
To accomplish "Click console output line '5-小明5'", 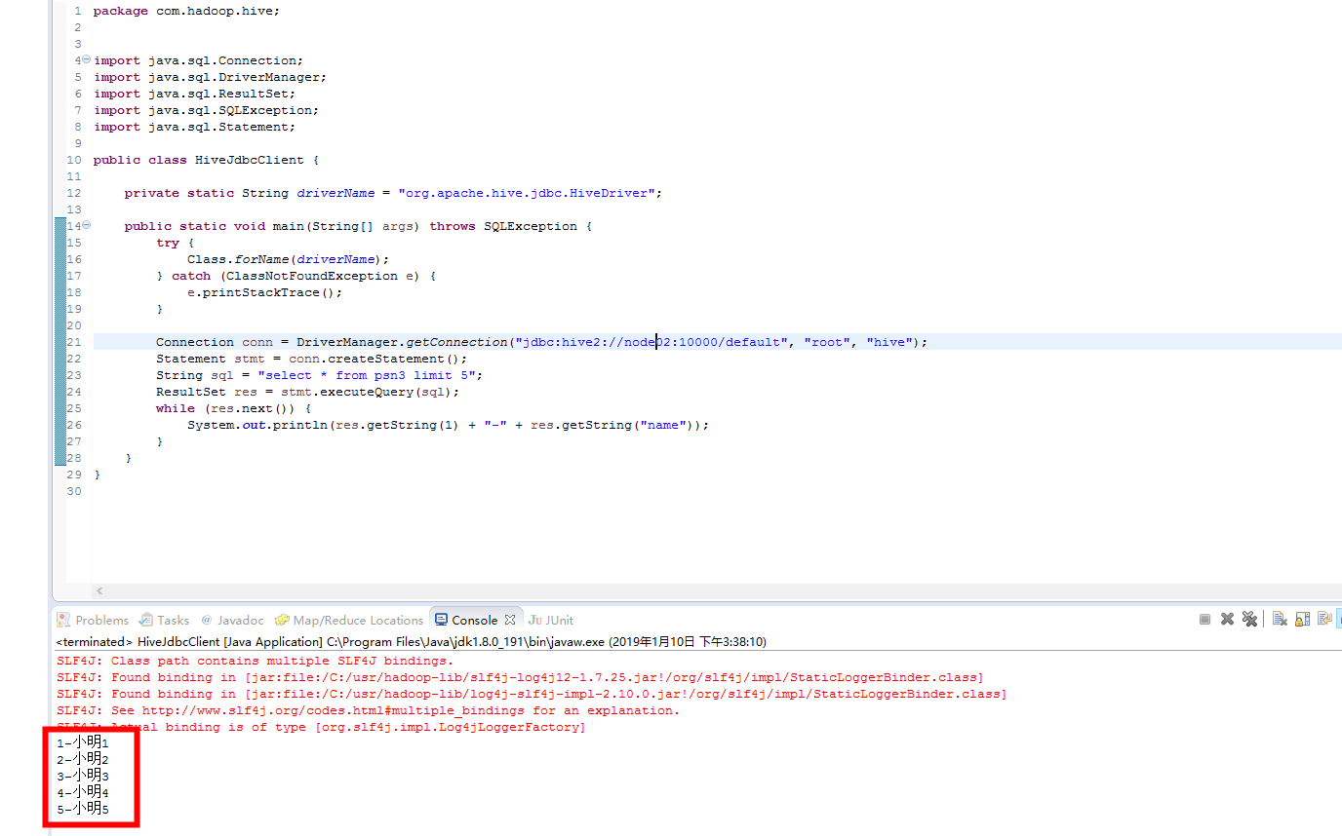I will coord(82,809).
